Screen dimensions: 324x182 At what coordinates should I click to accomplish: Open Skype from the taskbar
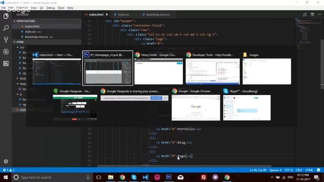click(x=134, y=177)
